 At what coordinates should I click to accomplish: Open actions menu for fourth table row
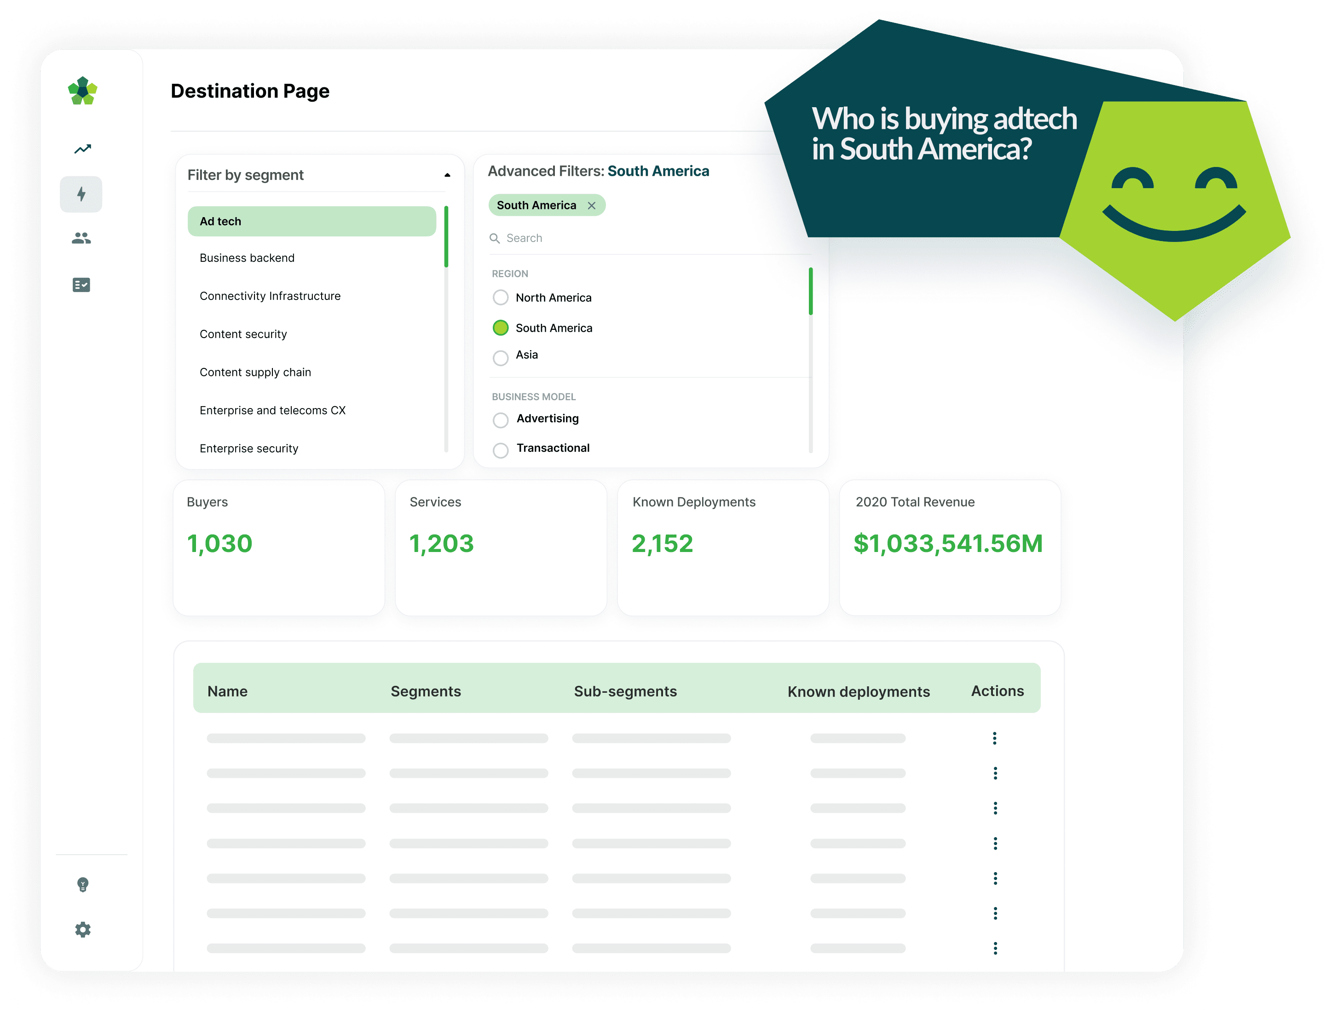click(x=995, y=843)
